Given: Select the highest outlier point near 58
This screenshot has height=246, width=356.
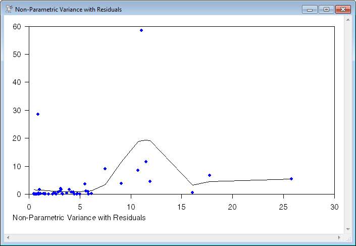Looking at the screenshot, I should click(x=141, y=30).
